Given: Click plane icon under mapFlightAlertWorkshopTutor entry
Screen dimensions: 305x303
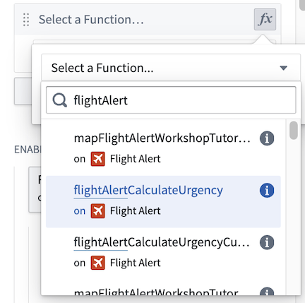Looking at the screenshot, I should coord(98,159).
